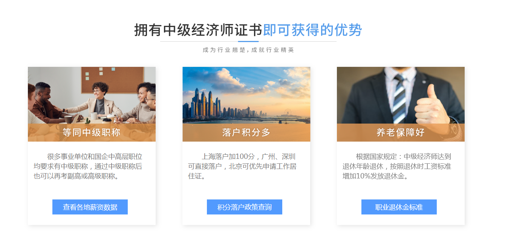Click the ferris wheel in skyline photo

coord(289,113)
